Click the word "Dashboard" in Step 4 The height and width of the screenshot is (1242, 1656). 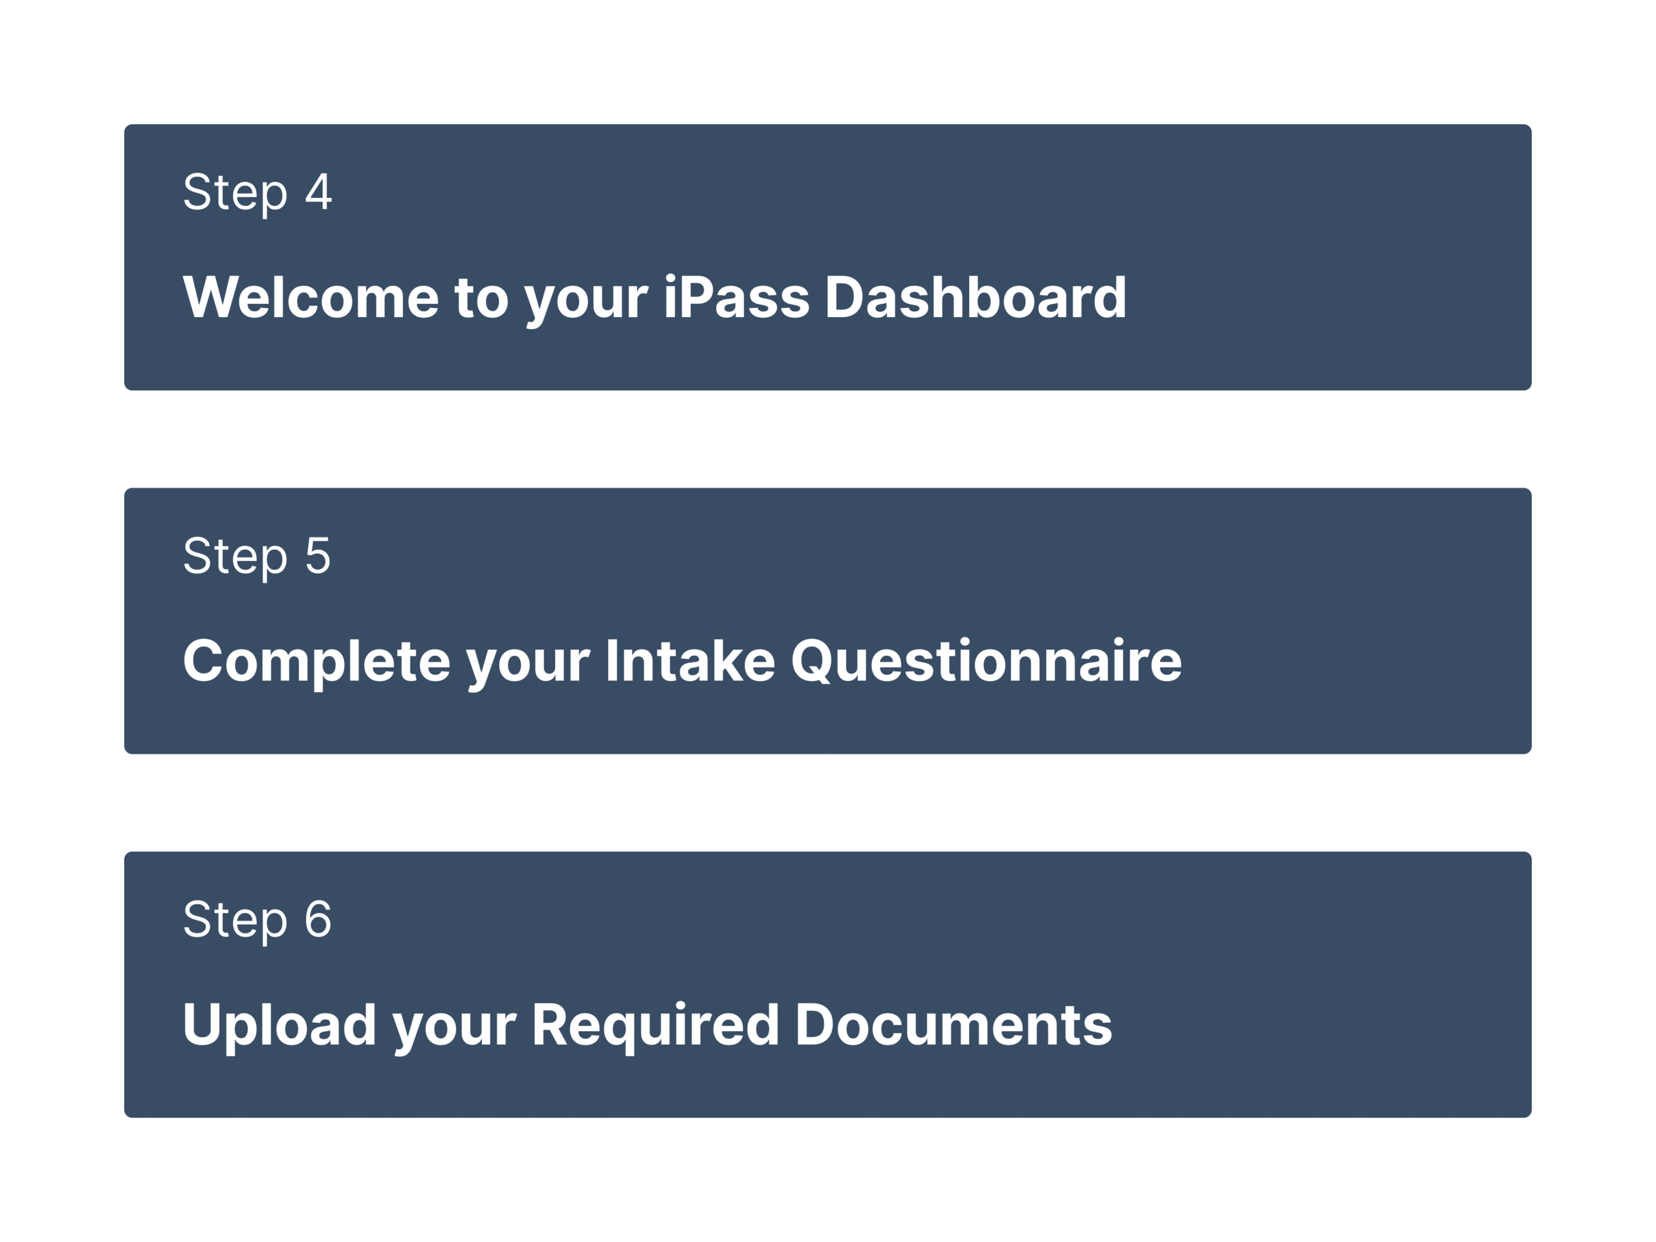click(975, 297)
